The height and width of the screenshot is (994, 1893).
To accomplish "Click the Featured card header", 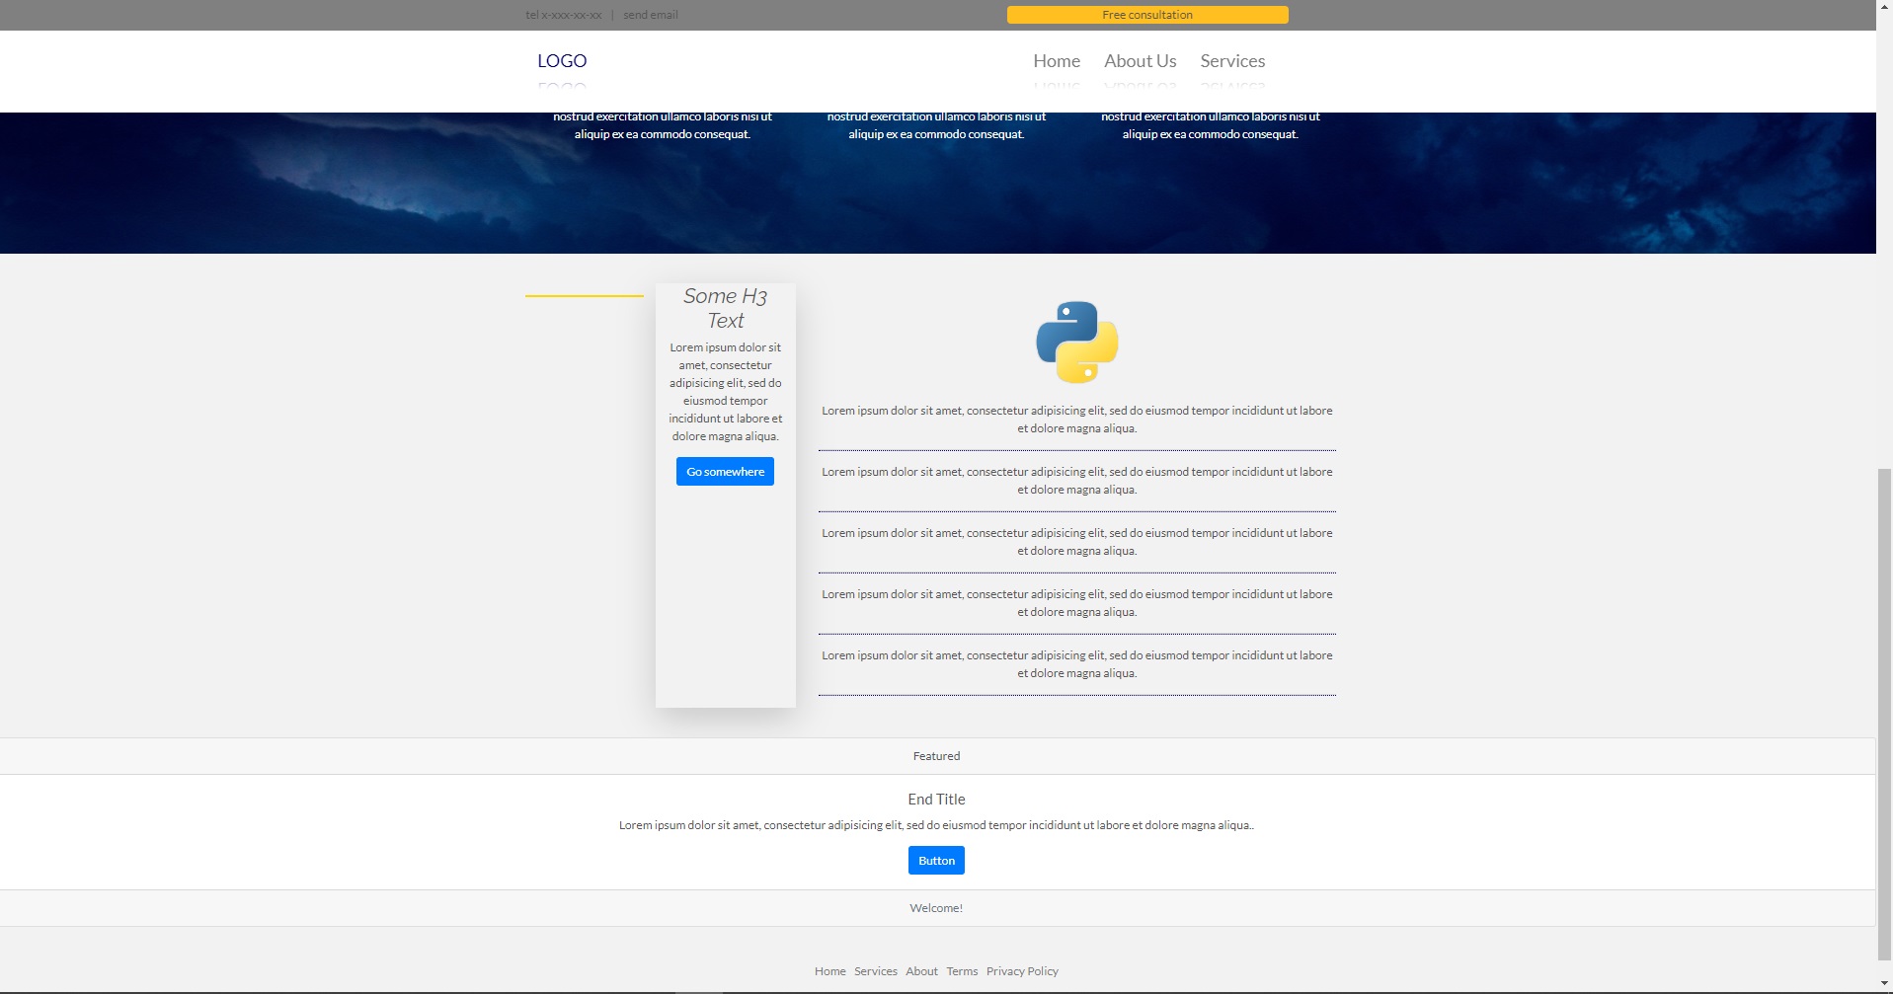I will tap(937, 756).
